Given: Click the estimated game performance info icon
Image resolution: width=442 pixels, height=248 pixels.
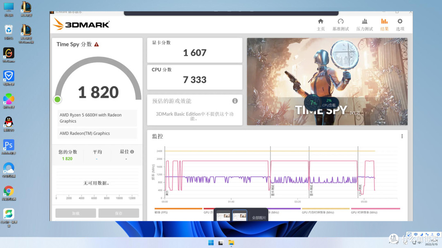Looking at the screenshot, I should coord(235,101).
